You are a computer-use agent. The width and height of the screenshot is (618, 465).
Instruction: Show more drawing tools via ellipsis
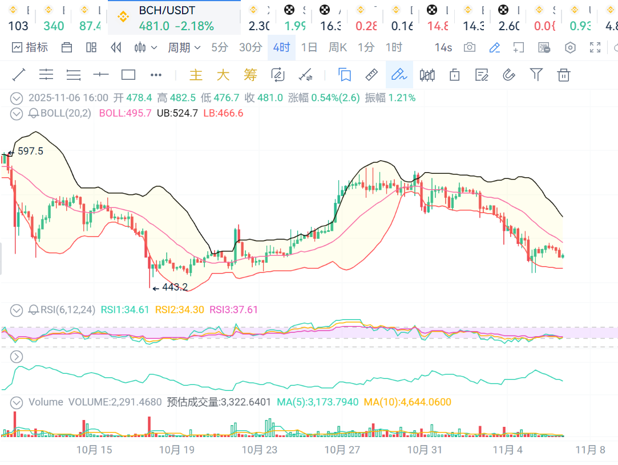(156, 75)
